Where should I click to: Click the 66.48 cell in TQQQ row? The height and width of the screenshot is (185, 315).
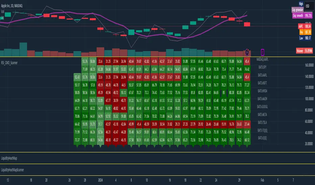247,132
